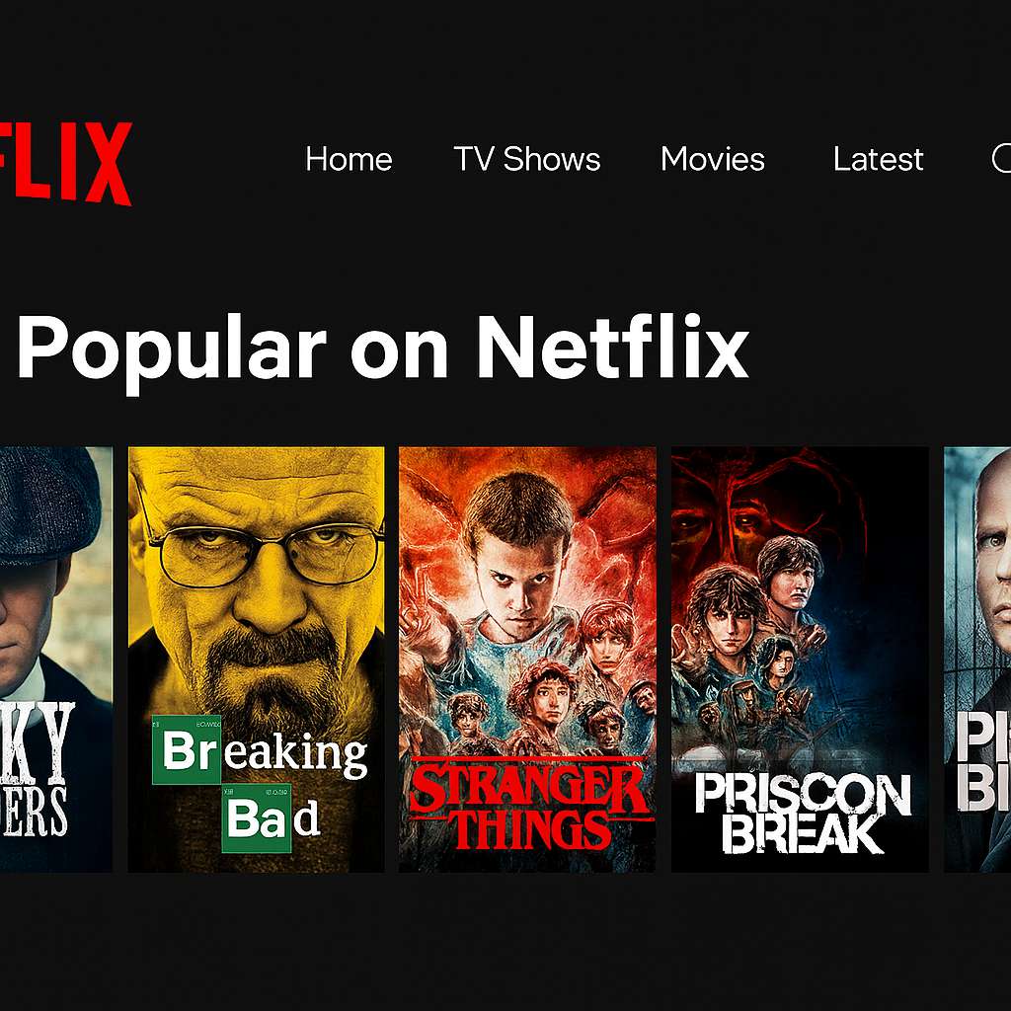Switch to the Movies section
1011x1011 pixels.
pyautogui.click(x=713, y=159)
